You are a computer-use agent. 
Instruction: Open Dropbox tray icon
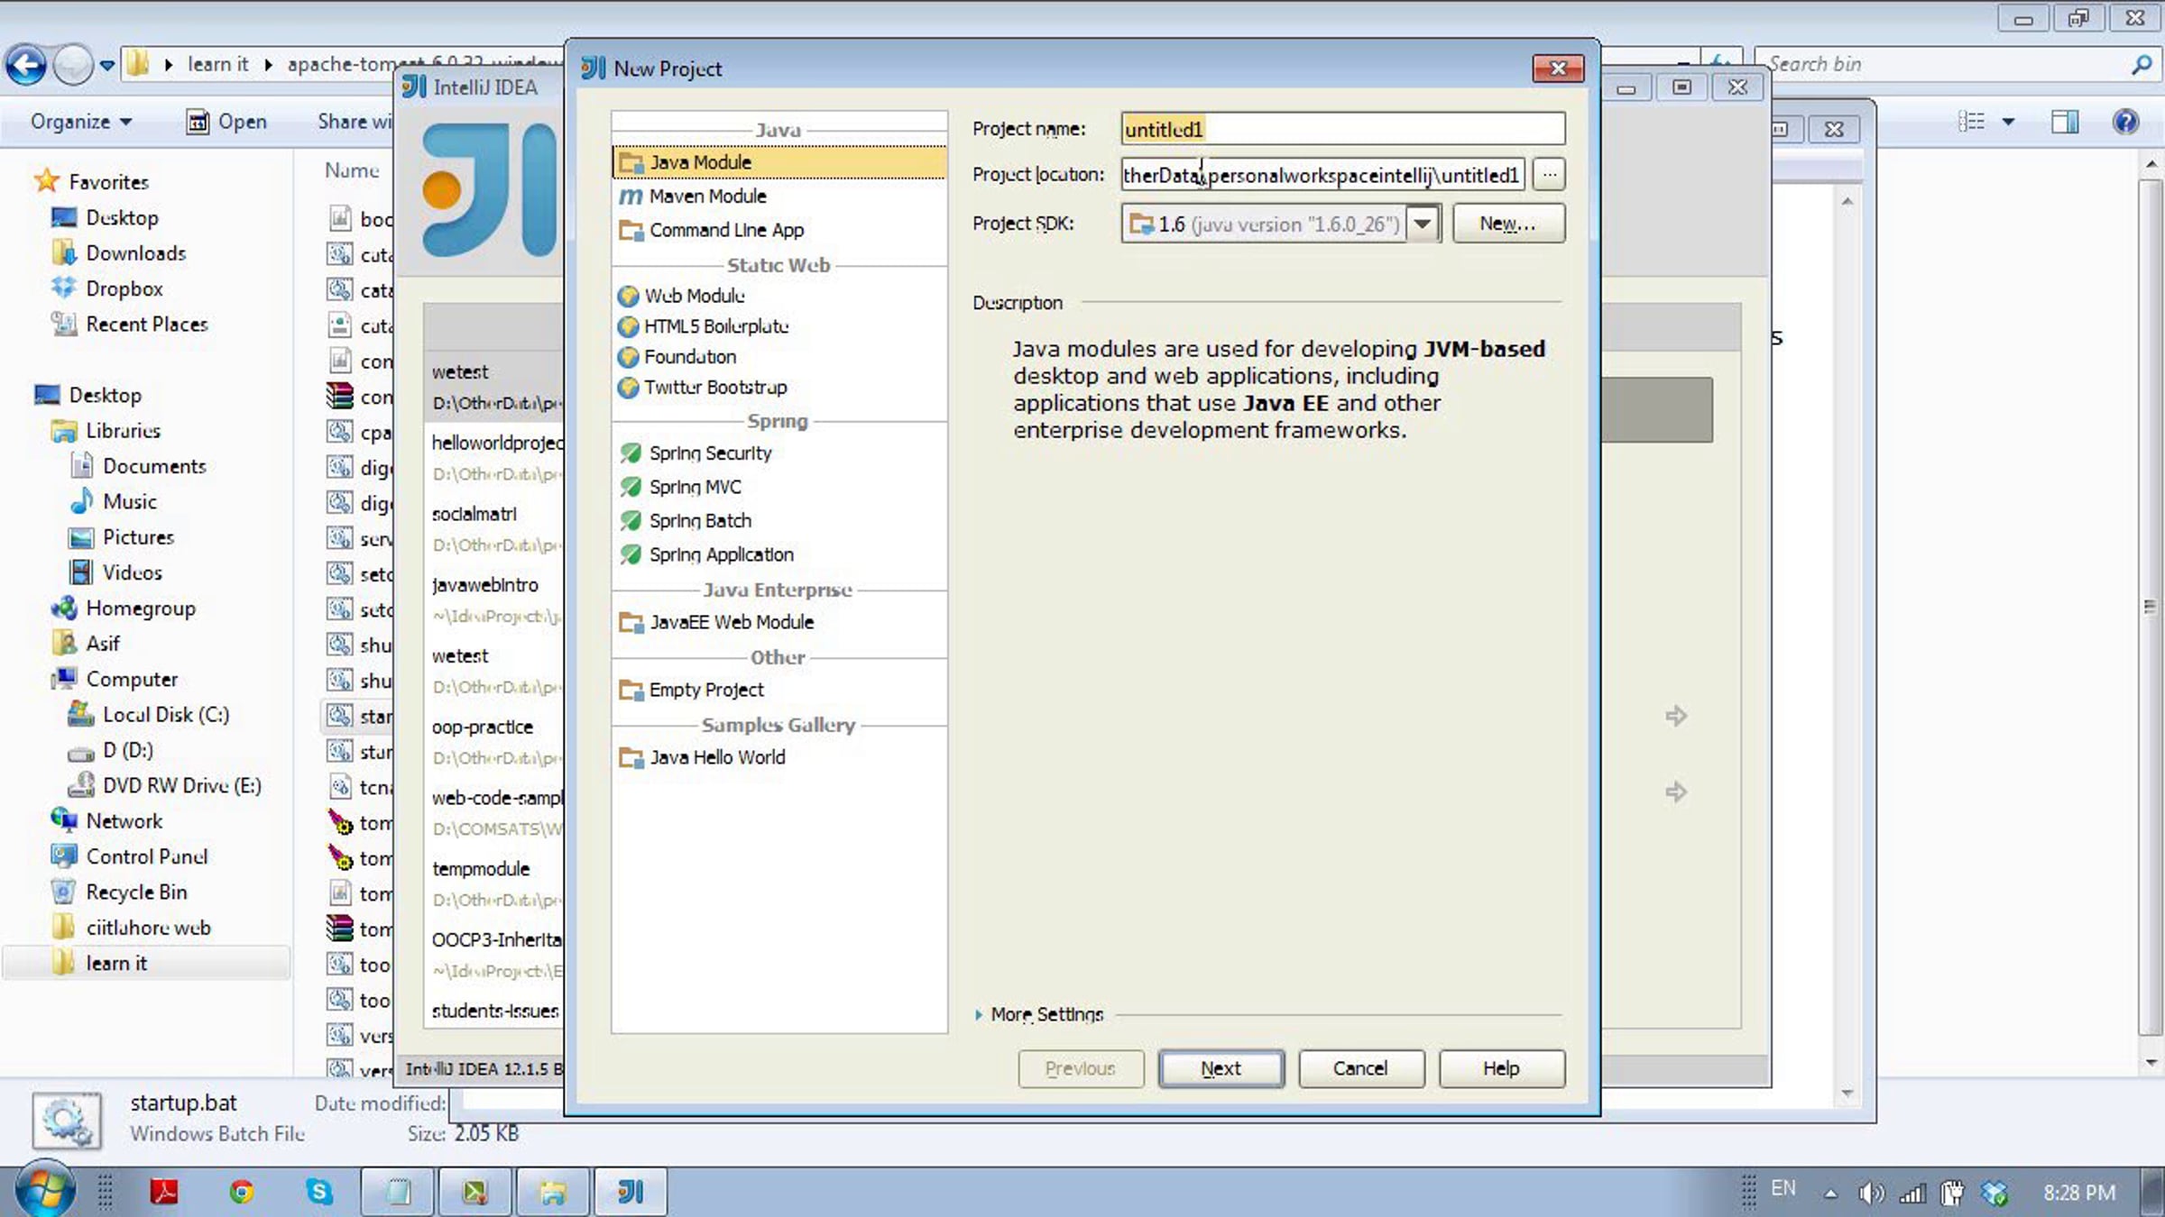[x=1995, y=1194]
